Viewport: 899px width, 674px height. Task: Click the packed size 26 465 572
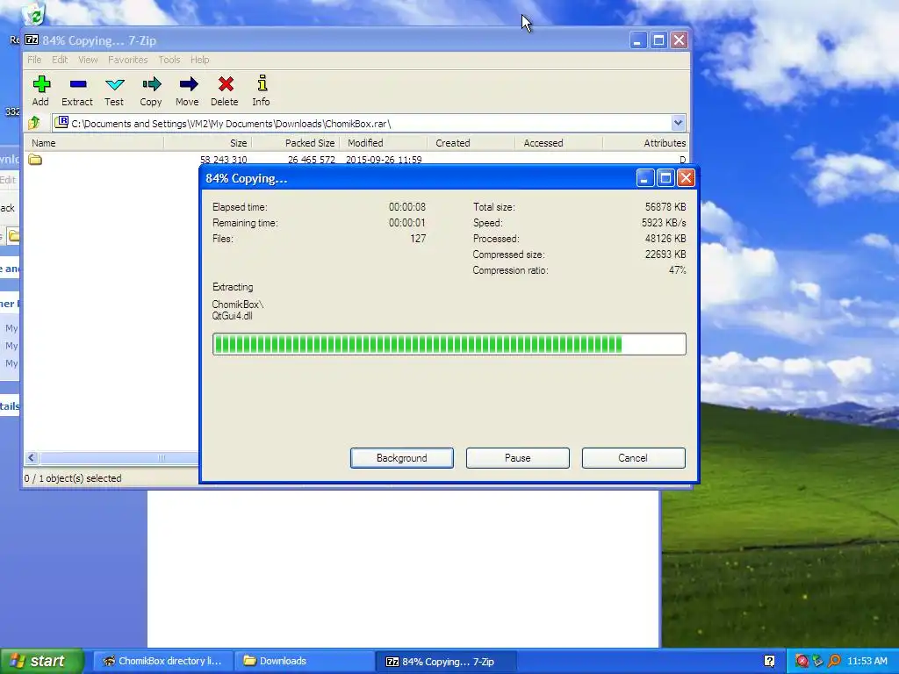click(x=312, y=160)
